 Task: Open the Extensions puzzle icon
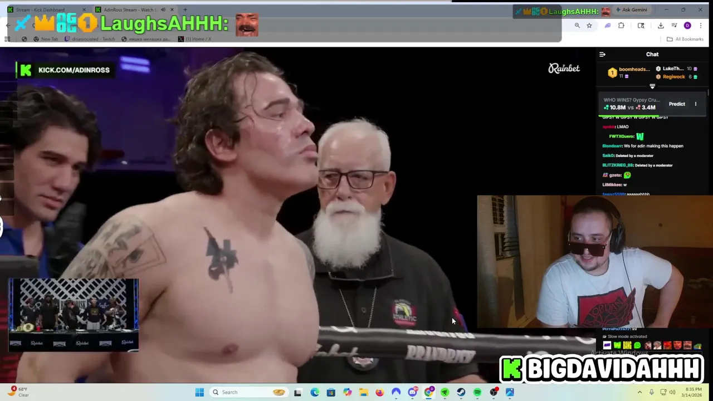(621, 26)
